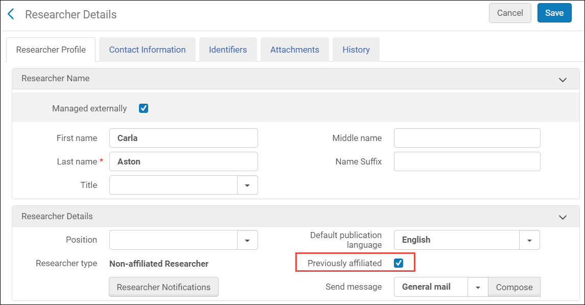Click the Name Suffix input field

tap(467, 161)
